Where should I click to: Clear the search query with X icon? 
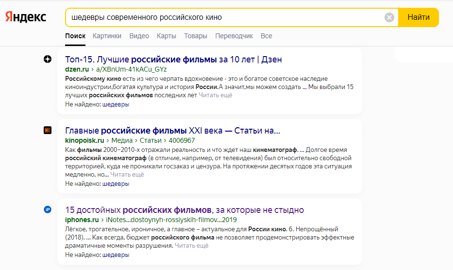[389, 17]
